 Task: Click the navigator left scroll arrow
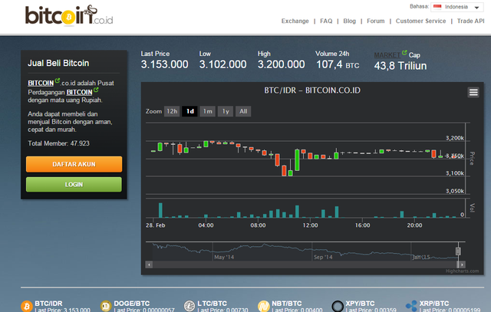point(149,264)
